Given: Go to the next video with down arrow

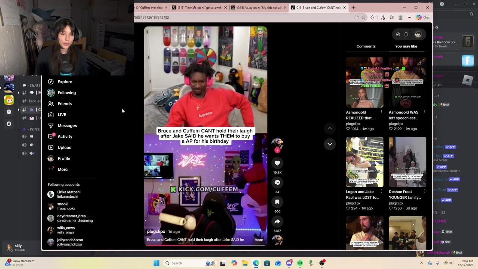Looking at the screenshot, I should (x=330, y=144).
